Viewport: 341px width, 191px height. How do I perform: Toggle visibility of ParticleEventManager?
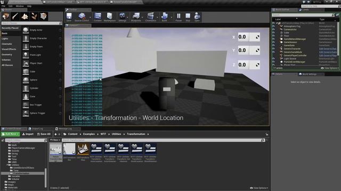tap(273, 62)
